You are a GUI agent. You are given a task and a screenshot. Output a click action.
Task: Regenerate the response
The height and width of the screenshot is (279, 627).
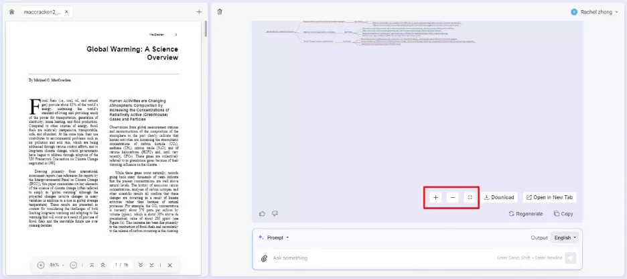tap(526, 214)
